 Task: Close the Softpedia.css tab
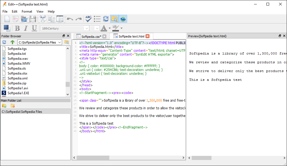[x=104, y=36]
